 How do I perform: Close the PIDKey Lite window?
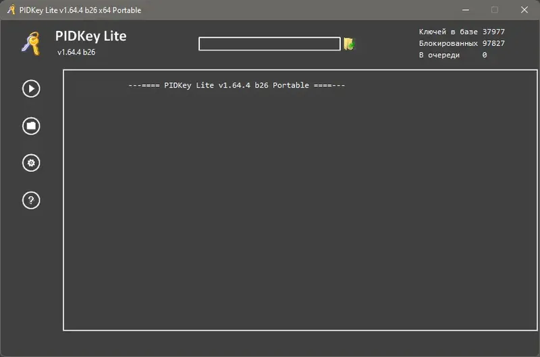pos(524,10)
